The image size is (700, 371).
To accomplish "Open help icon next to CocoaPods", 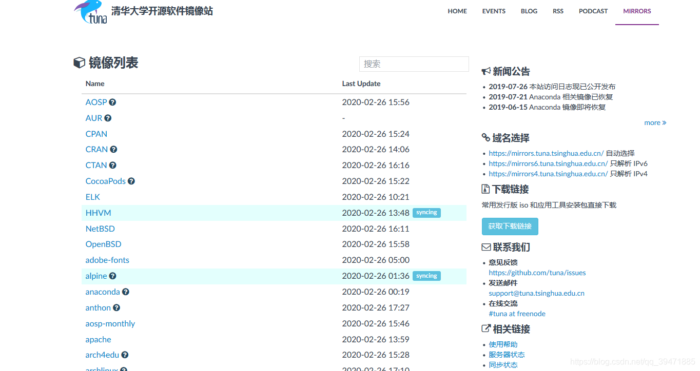I will pos(131,181).
